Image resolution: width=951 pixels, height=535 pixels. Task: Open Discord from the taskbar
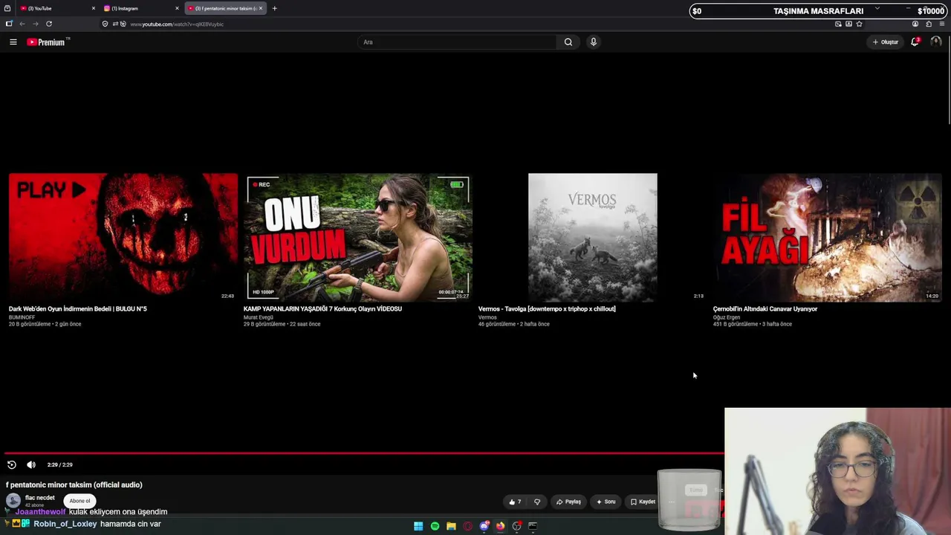tap(484, 526)
